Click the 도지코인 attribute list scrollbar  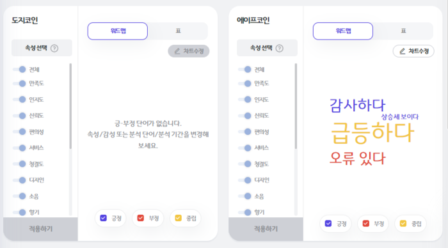pyautogui.click(x=70, y=106)
